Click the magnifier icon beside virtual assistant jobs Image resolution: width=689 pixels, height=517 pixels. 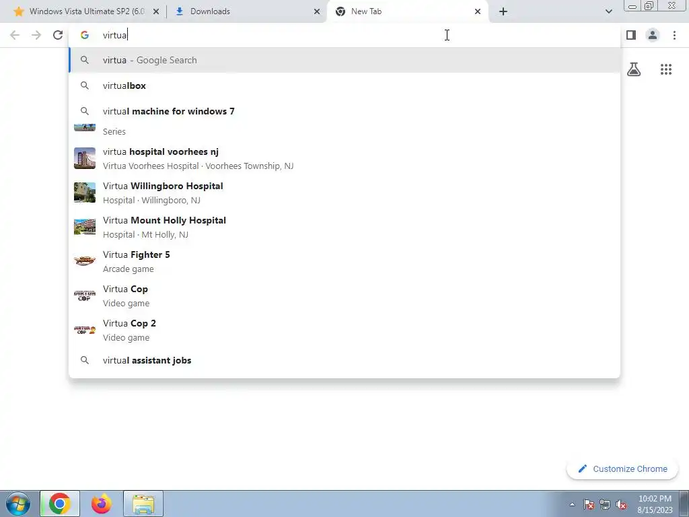point(85,361)
